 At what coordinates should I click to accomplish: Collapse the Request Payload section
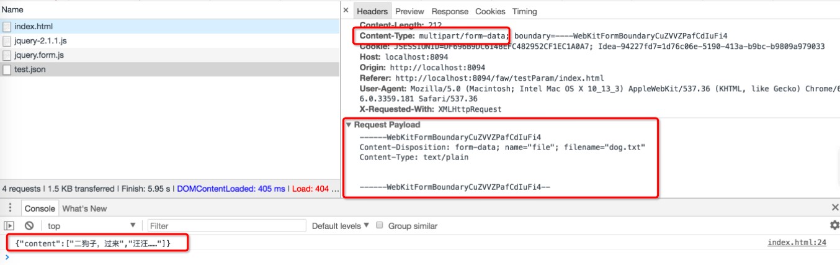[x=349, y=125]
